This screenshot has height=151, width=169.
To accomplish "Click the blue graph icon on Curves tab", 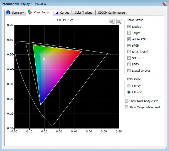I will (x=56, y=13).
